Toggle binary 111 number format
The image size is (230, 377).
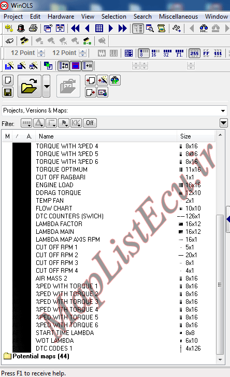(218, 53)
